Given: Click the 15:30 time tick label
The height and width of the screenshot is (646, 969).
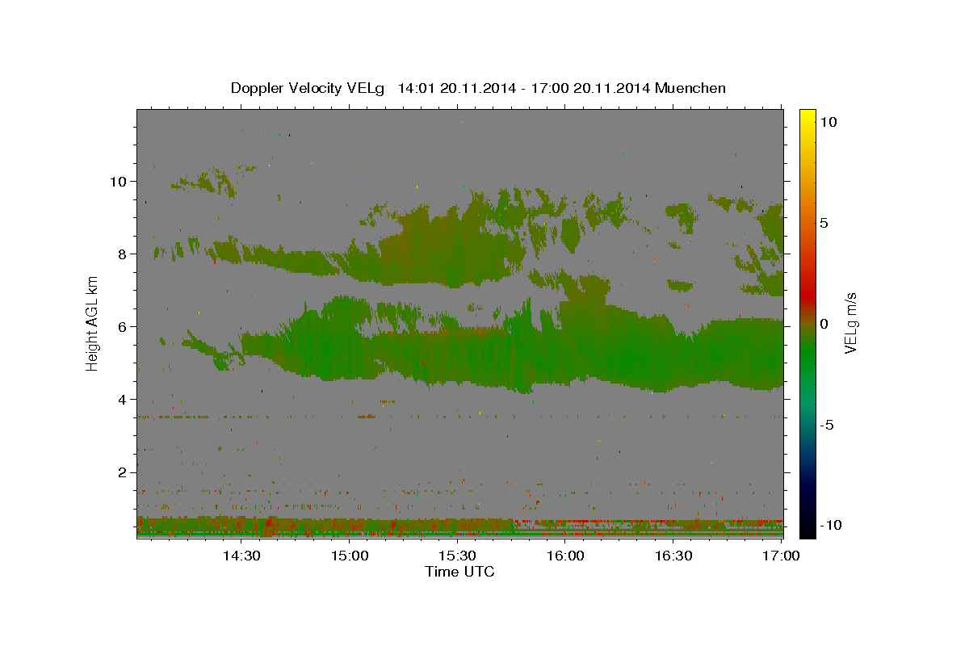Looking at the screenshot, I should point(458,556).
